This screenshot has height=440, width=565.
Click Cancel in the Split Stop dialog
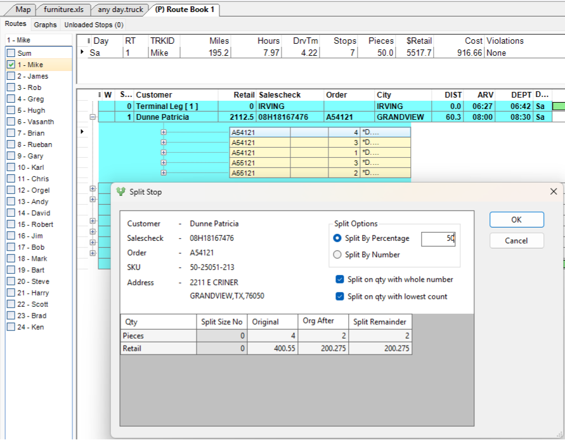516,240
